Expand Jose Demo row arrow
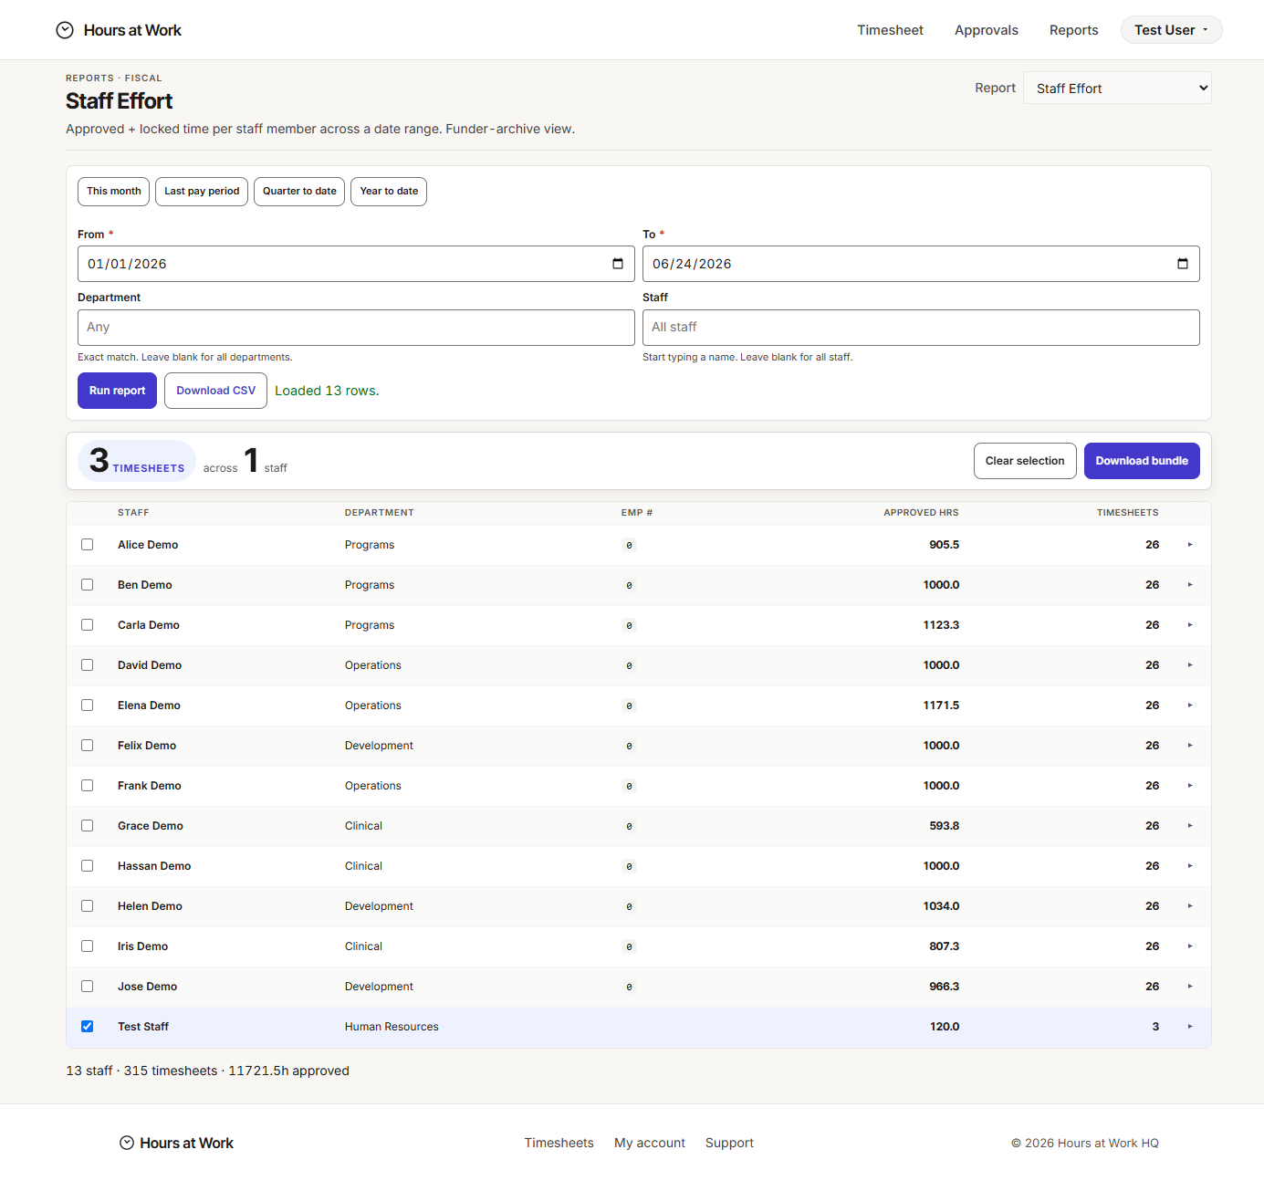Screen dimensions: 1264x1181 click(x=1190, y=987)
